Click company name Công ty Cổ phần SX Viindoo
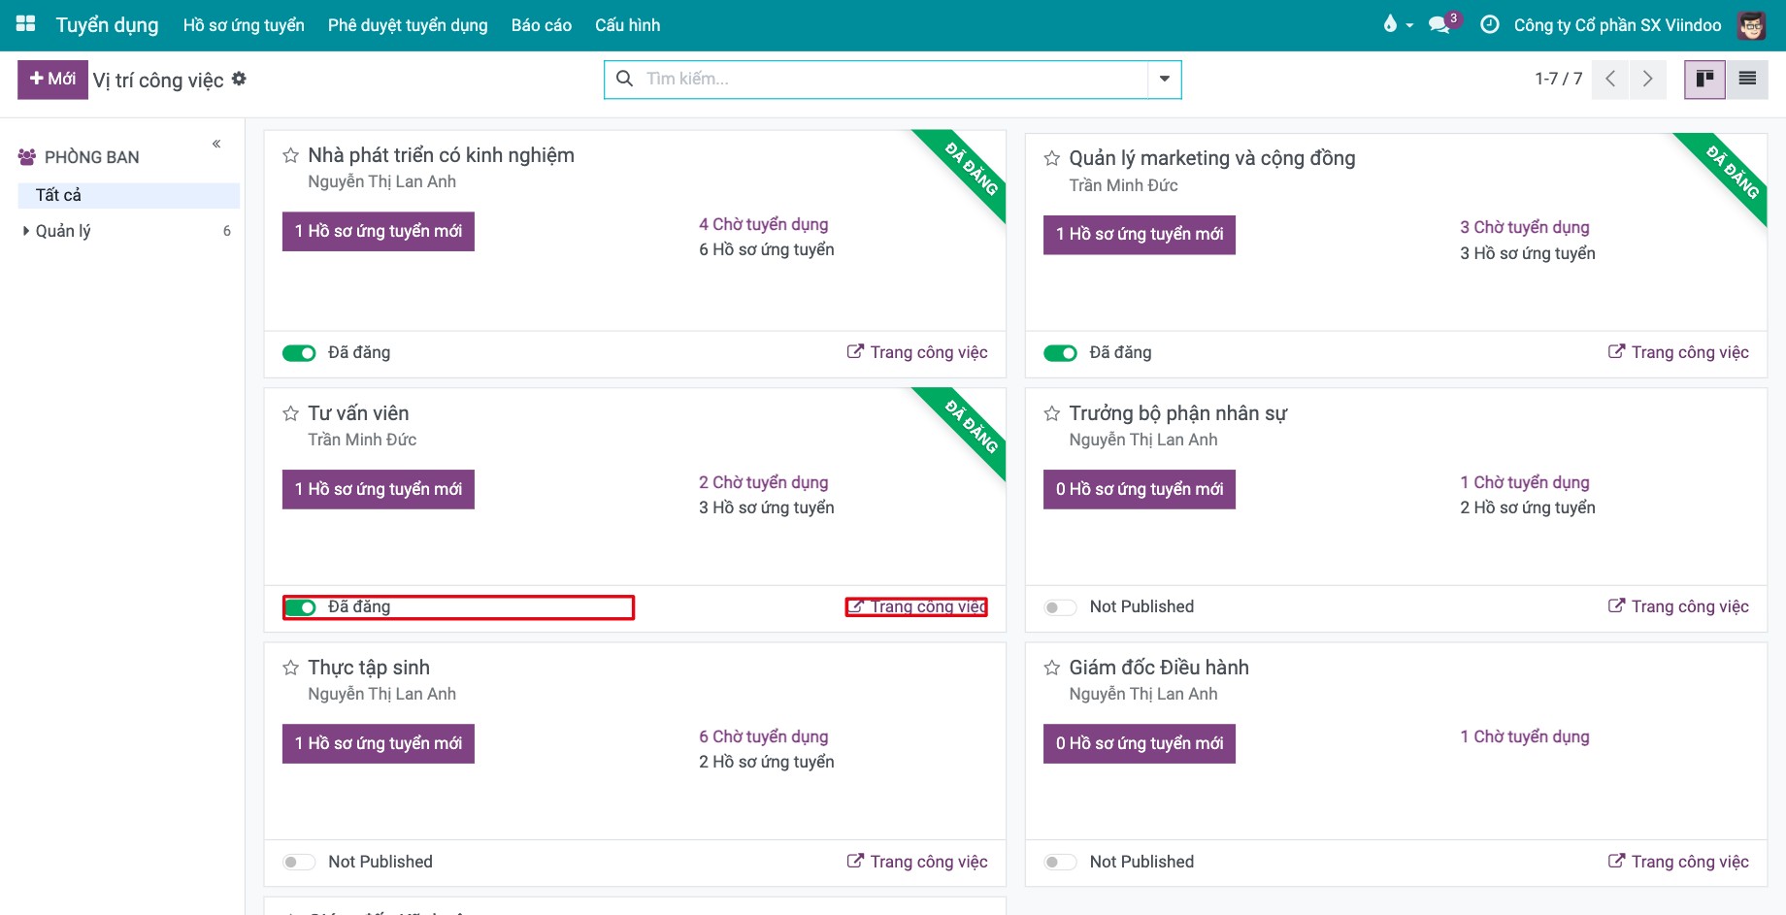 [1617, 25]
